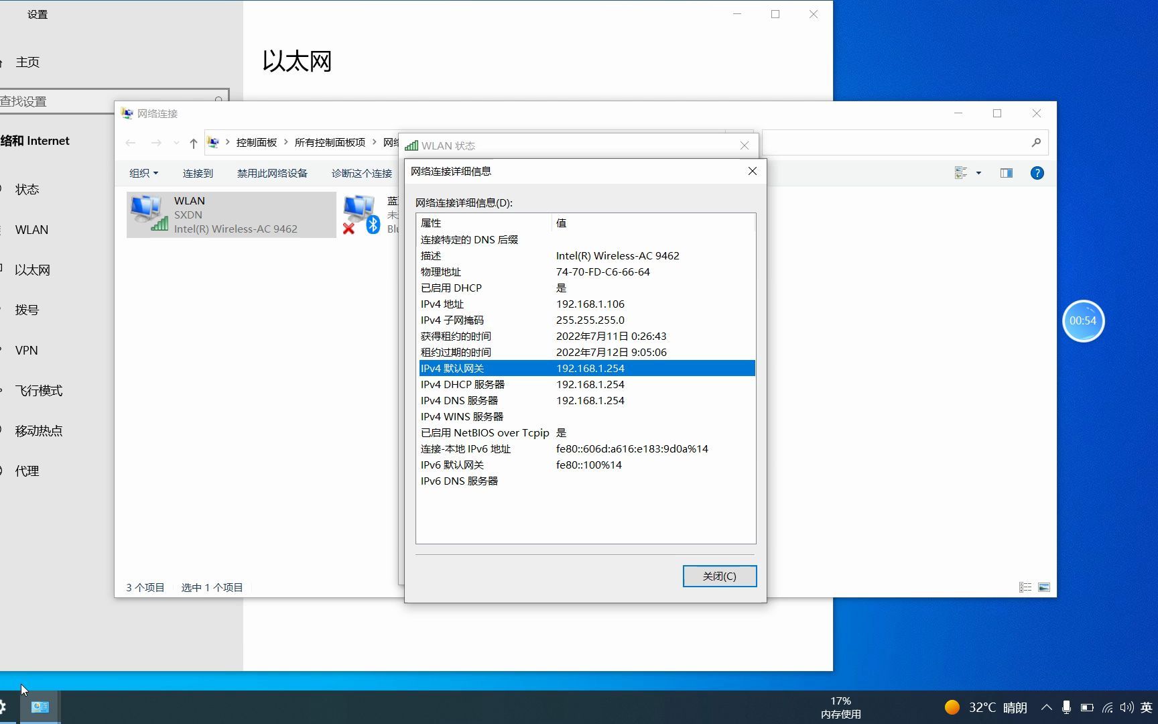The height and width of the screenshot is (724, 1158).
Task: Click 禁用此网络设备
Action: point(272,173)
